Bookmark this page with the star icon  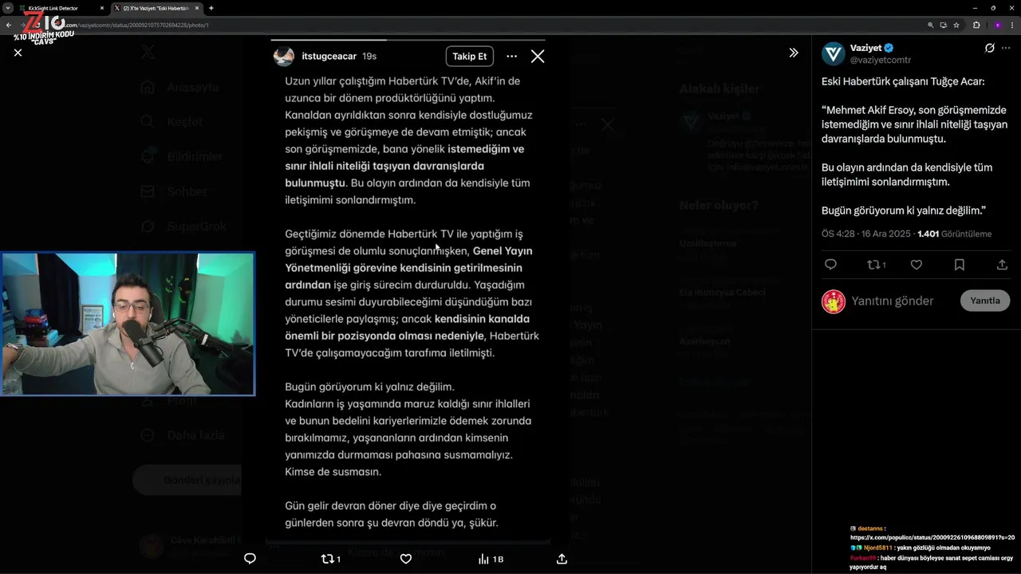(956, 25)
